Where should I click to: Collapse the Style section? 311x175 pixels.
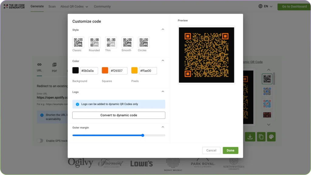163,29
